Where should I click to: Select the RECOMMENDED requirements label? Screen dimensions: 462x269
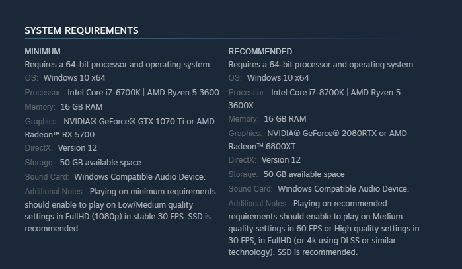tap(261, 52)
